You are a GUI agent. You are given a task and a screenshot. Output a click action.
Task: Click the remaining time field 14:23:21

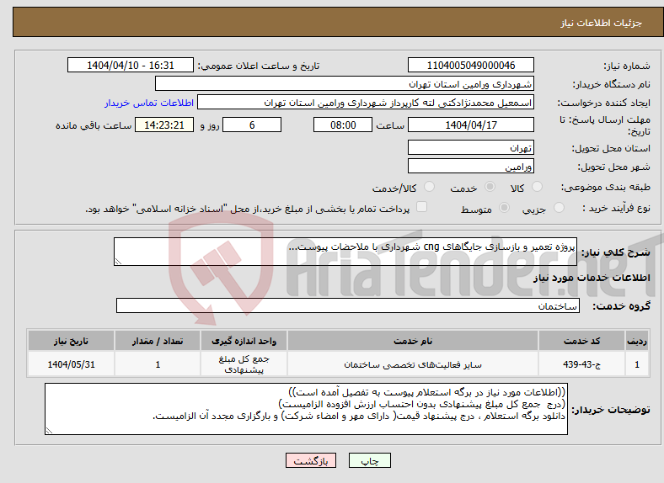(x=164, y=125)
